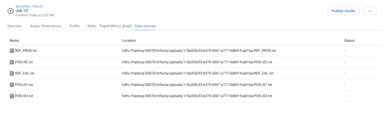Select the Data sources tab
The image size is (391, 115).
[x=145, y=26]
